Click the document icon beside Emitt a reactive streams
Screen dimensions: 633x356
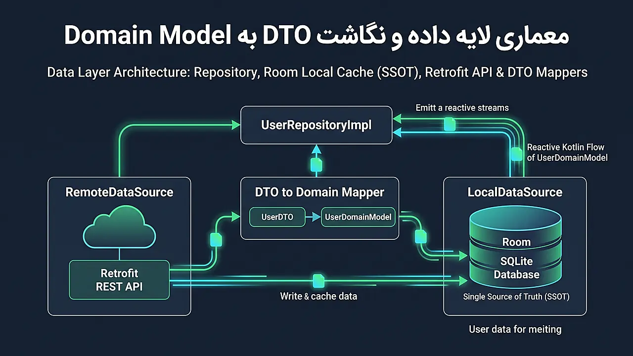click(450, 124)
